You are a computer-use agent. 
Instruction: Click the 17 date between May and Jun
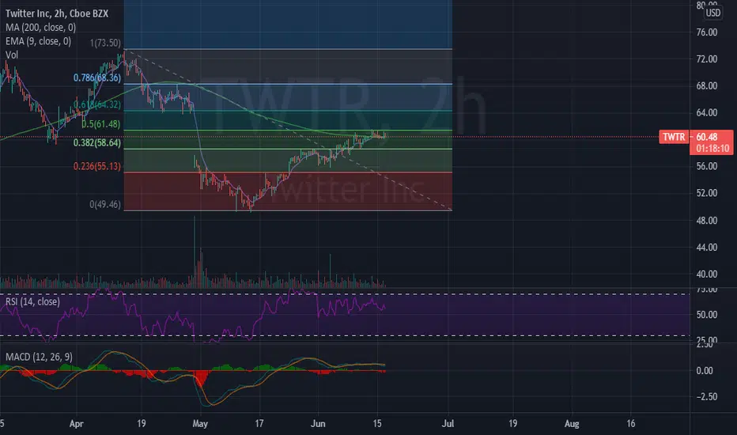[x=259, y=424]
